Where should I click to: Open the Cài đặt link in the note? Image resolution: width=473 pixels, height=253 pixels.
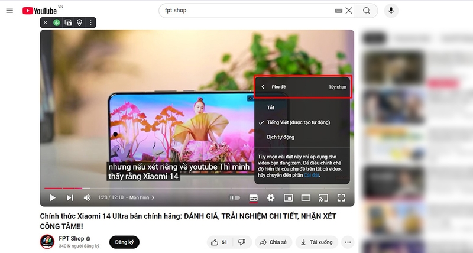[x=312, y=175]
